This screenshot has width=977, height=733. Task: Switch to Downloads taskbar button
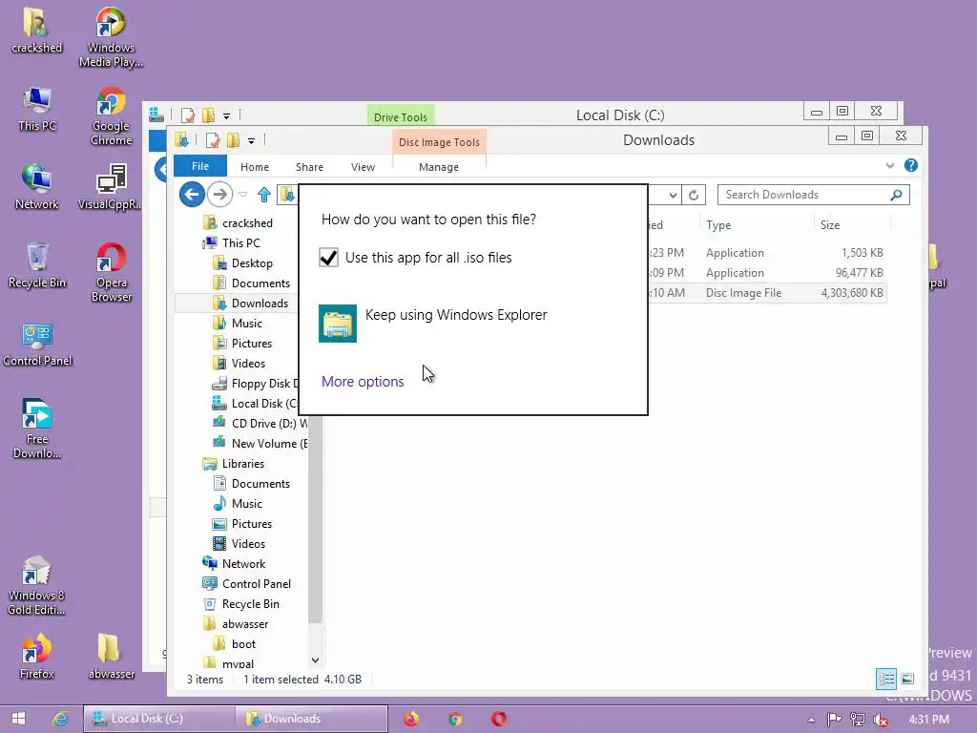coord(312,719)
